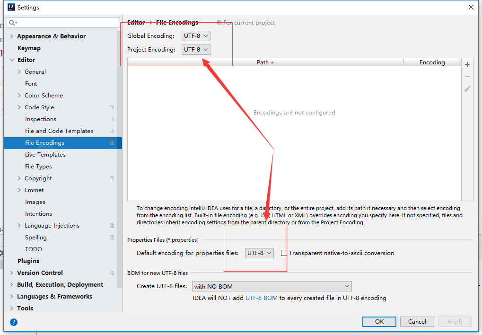This screenshot has width=482, height=335.
Task: Open File Types settings page
Action: pyautogui.click(x=38, y=167)
